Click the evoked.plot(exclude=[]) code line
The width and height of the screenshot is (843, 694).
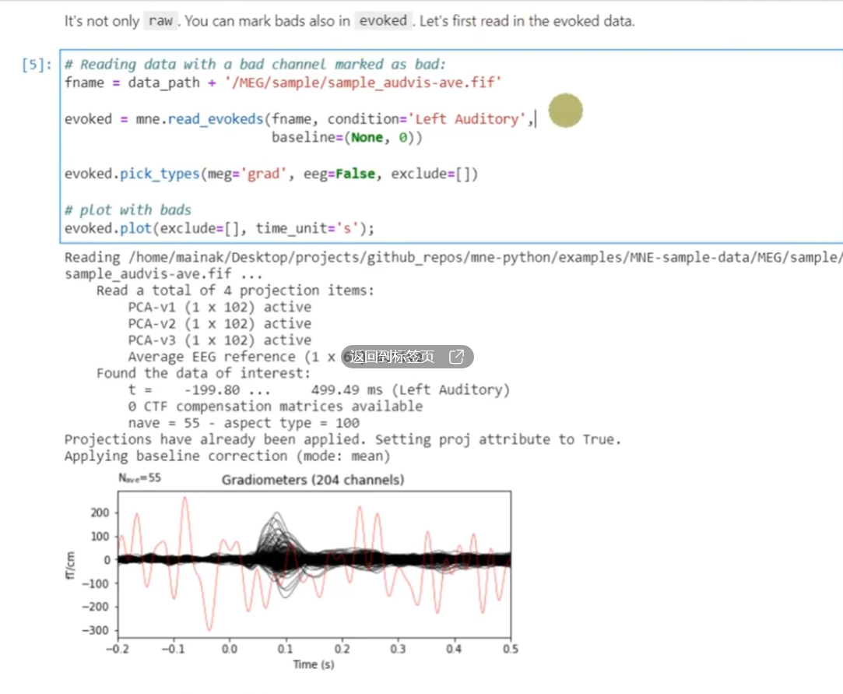tap(220, 228)
